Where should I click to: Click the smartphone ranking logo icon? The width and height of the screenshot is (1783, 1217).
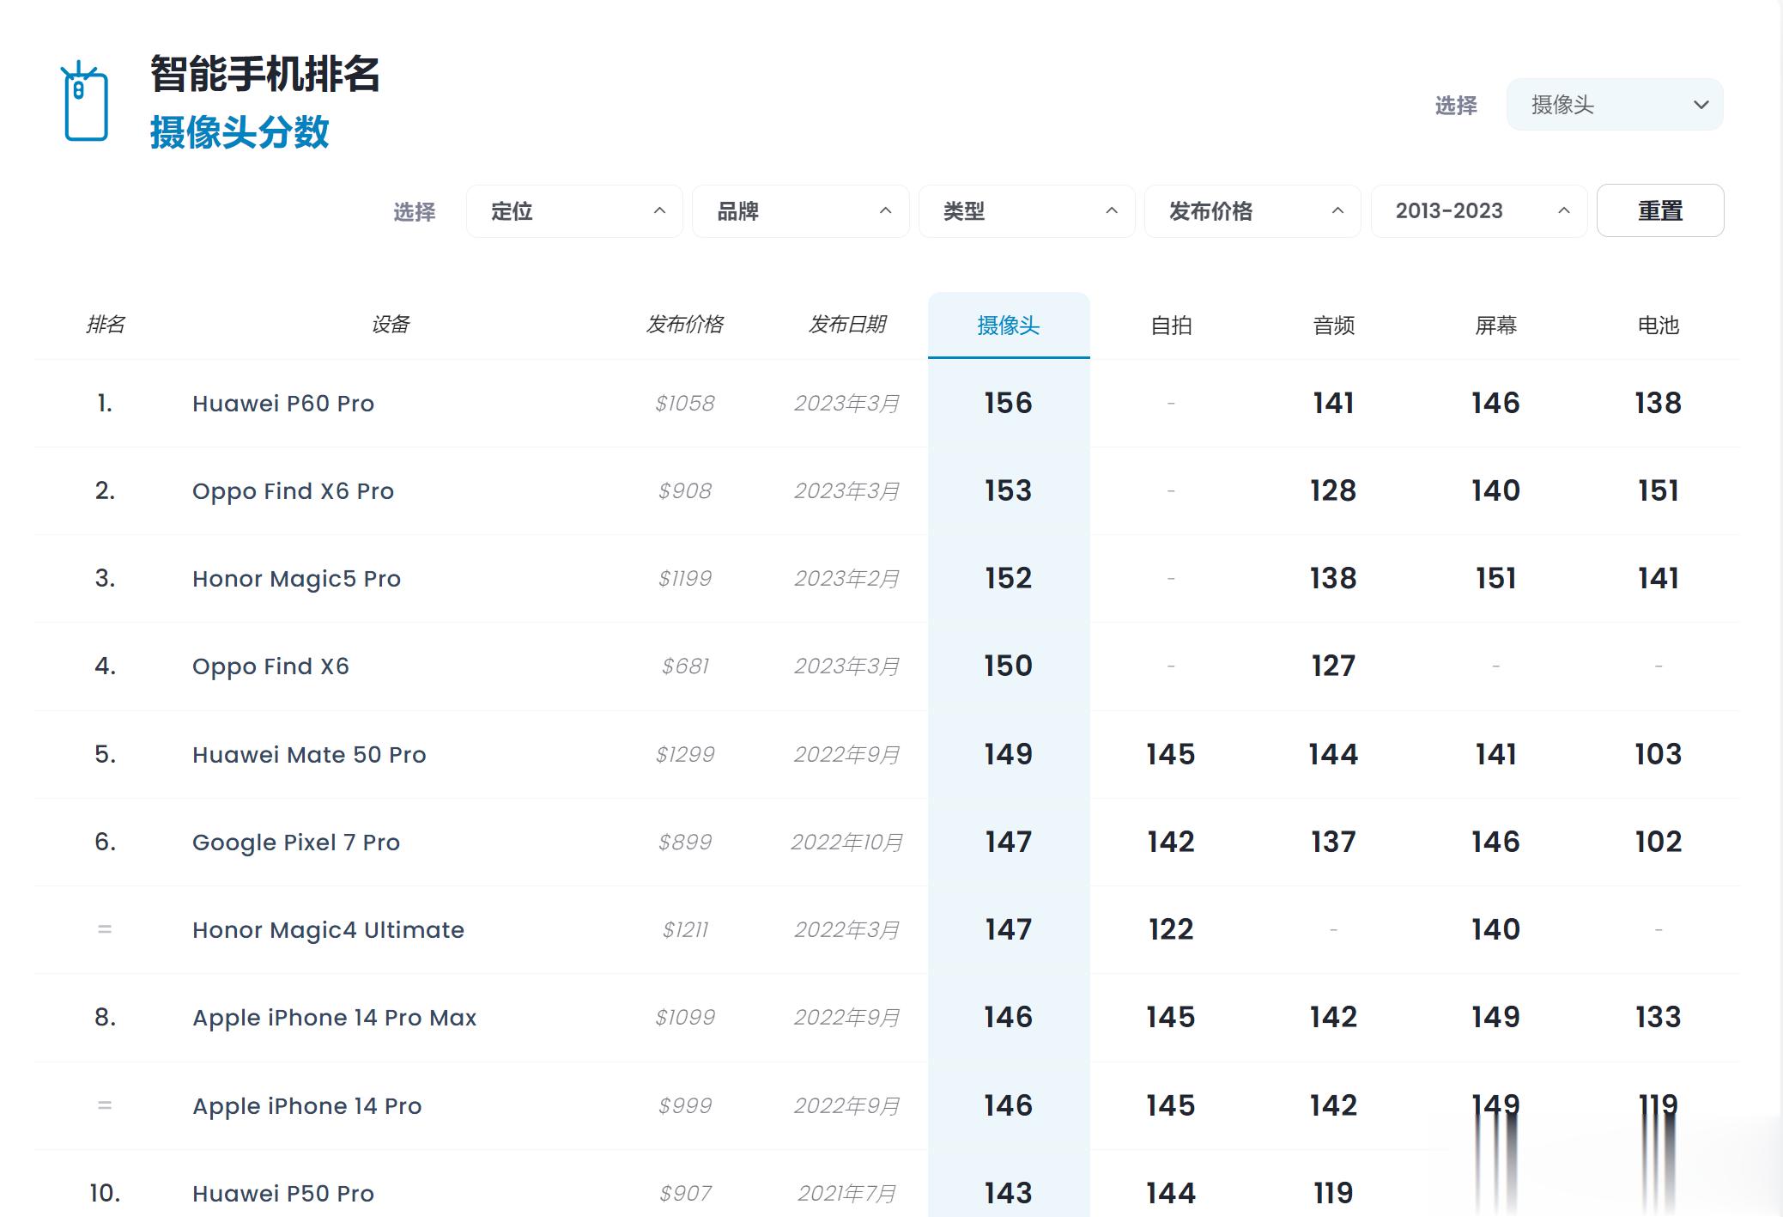pyautogui.click(x=84, y=101)
